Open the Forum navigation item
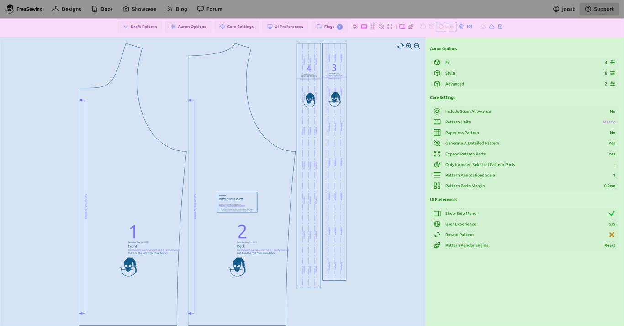 (x=210, y=9)
